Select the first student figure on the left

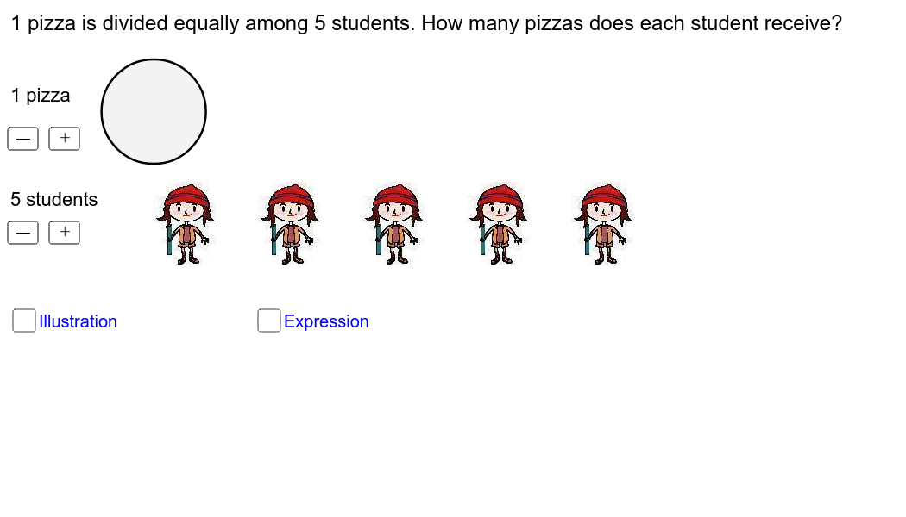click(x=186, y=224)
